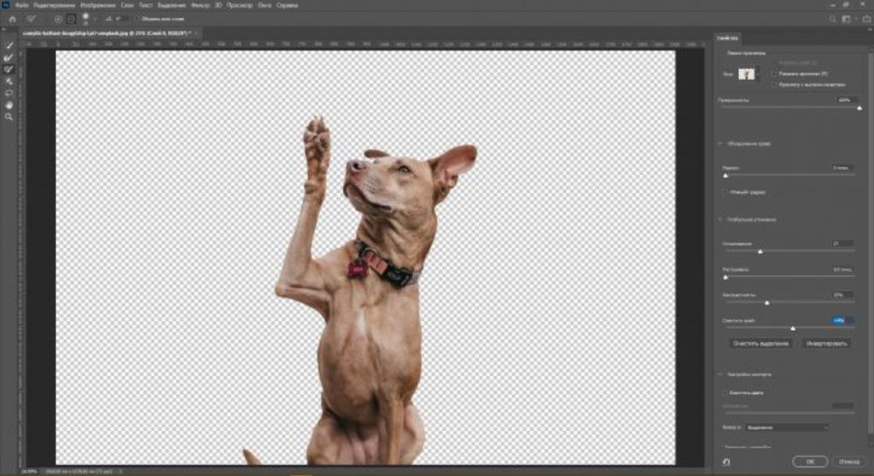Select the Brush tool in toolbar

click(9, 69)
